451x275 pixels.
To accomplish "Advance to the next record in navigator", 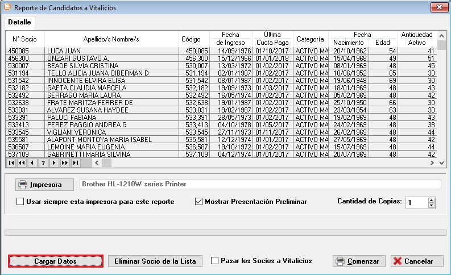I will [53, 163].
